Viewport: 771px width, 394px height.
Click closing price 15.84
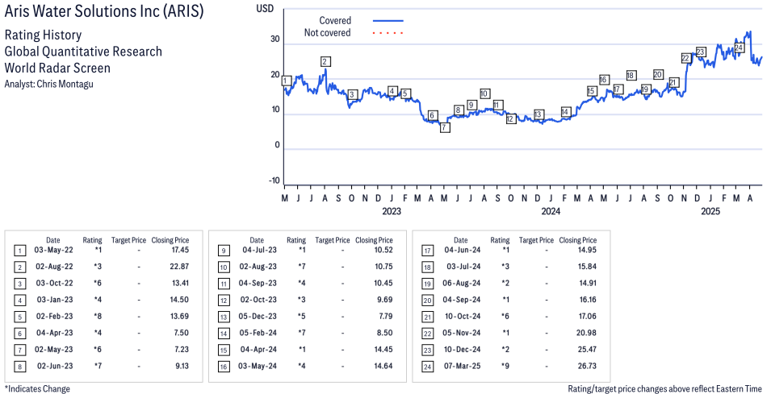pyautogui.click(x=588, y=267)
